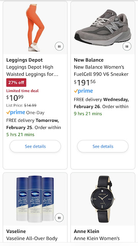Pause the Vaseline product video
Viewport: 138px width, 246px height.
pyautogui.click(x=59, y=218)
